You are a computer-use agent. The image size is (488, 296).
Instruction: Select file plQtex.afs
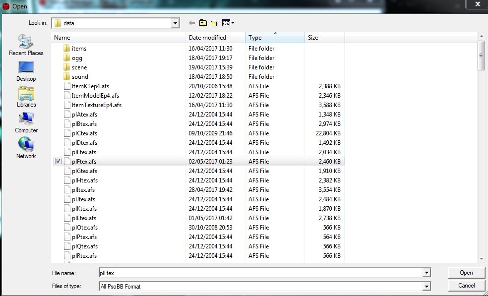85,246
